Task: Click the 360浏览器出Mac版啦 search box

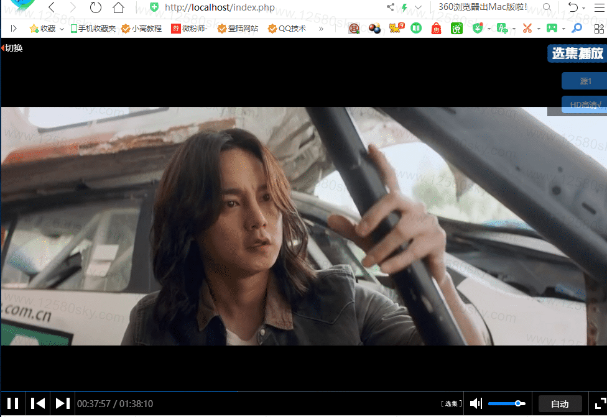Action: click(x=483, y=7)
